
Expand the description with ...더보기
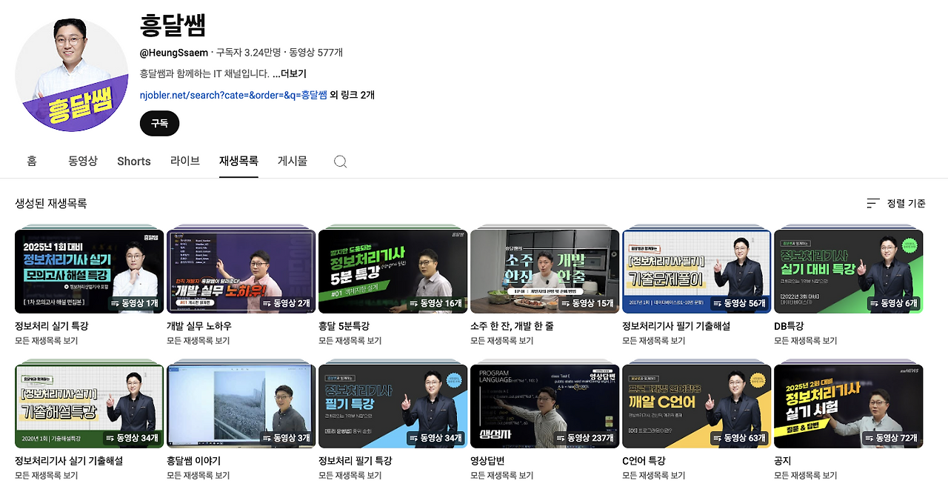290,74
